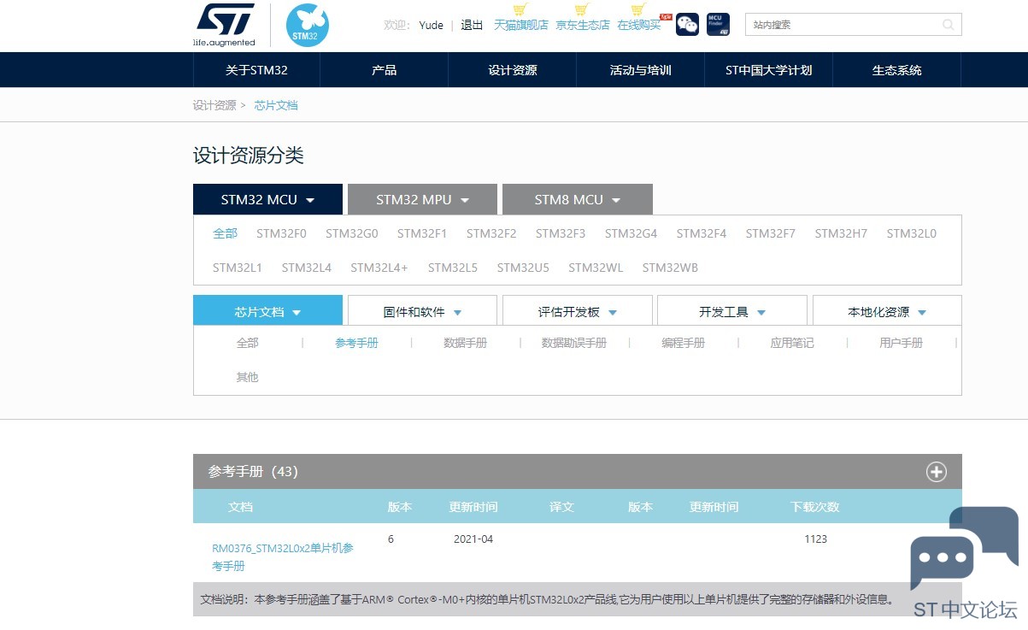
Task: Click 退出 to log out
Action: pos(472,25)
